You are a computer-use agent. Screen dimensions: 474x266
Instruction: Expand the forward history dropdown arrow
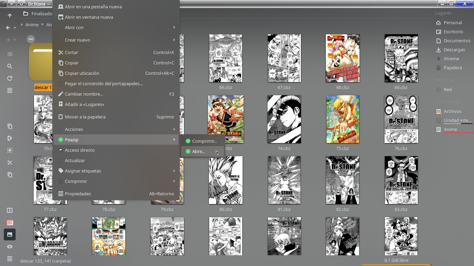(15, 40)
